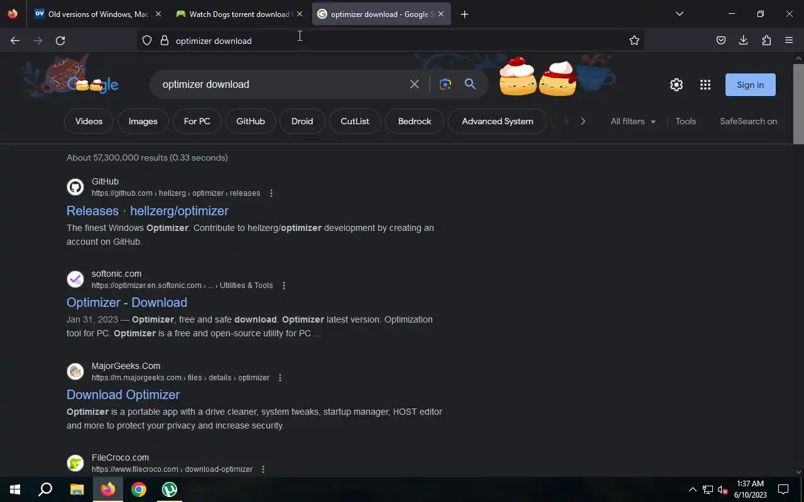This screenshot has height=502, width=804.
Task: Open more options for the GitHub result
Action: coord(271,193)
